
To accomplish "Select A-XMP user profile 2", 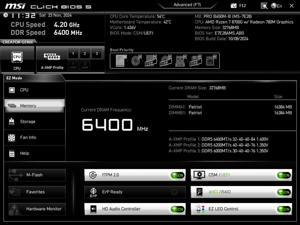I will click(x=85, y=65).
